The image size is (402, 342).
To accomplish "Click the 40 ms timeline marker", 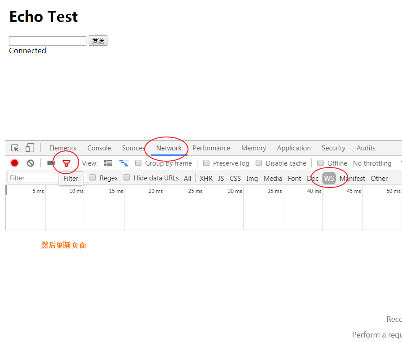I will click(x=314, y=191).
